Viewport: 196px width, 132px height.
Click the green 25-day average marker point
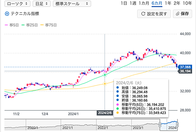pos(105,75)
